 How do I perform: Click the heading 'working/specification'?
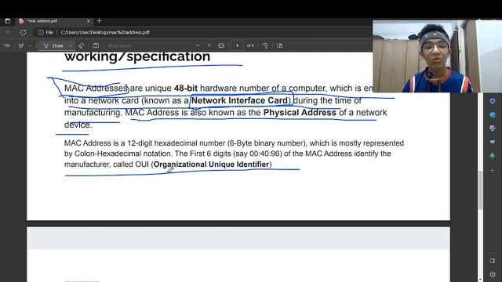tap(137, 56)
